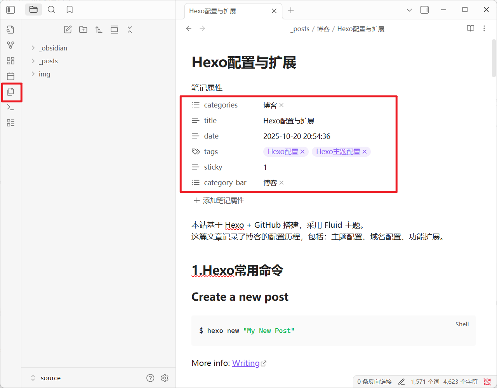497x388 pixels.
Task: Open help icon at vault footer
Action: click(x=150, y=378)
